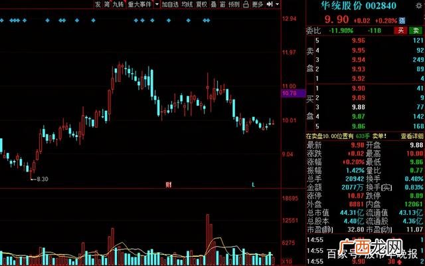This screenshot has width=425, height=266.
Task: Click the right-arrow collapse icon in toolbar
Action: pyautogui.click(x=270, y=5)
